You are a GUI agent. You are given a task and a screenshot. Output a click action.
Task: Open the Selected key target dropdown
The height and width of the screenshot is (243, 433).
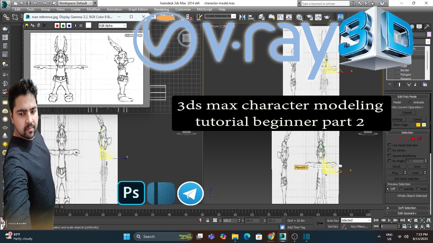[356, 220]
